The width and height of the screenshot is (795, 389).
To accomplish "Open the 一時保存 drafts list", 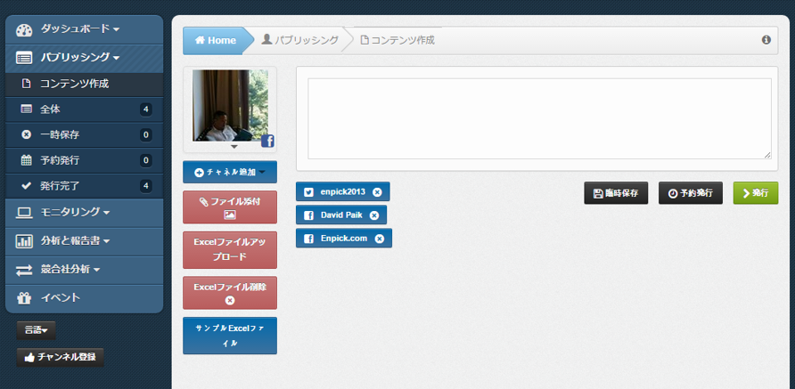I will point(84,134).
